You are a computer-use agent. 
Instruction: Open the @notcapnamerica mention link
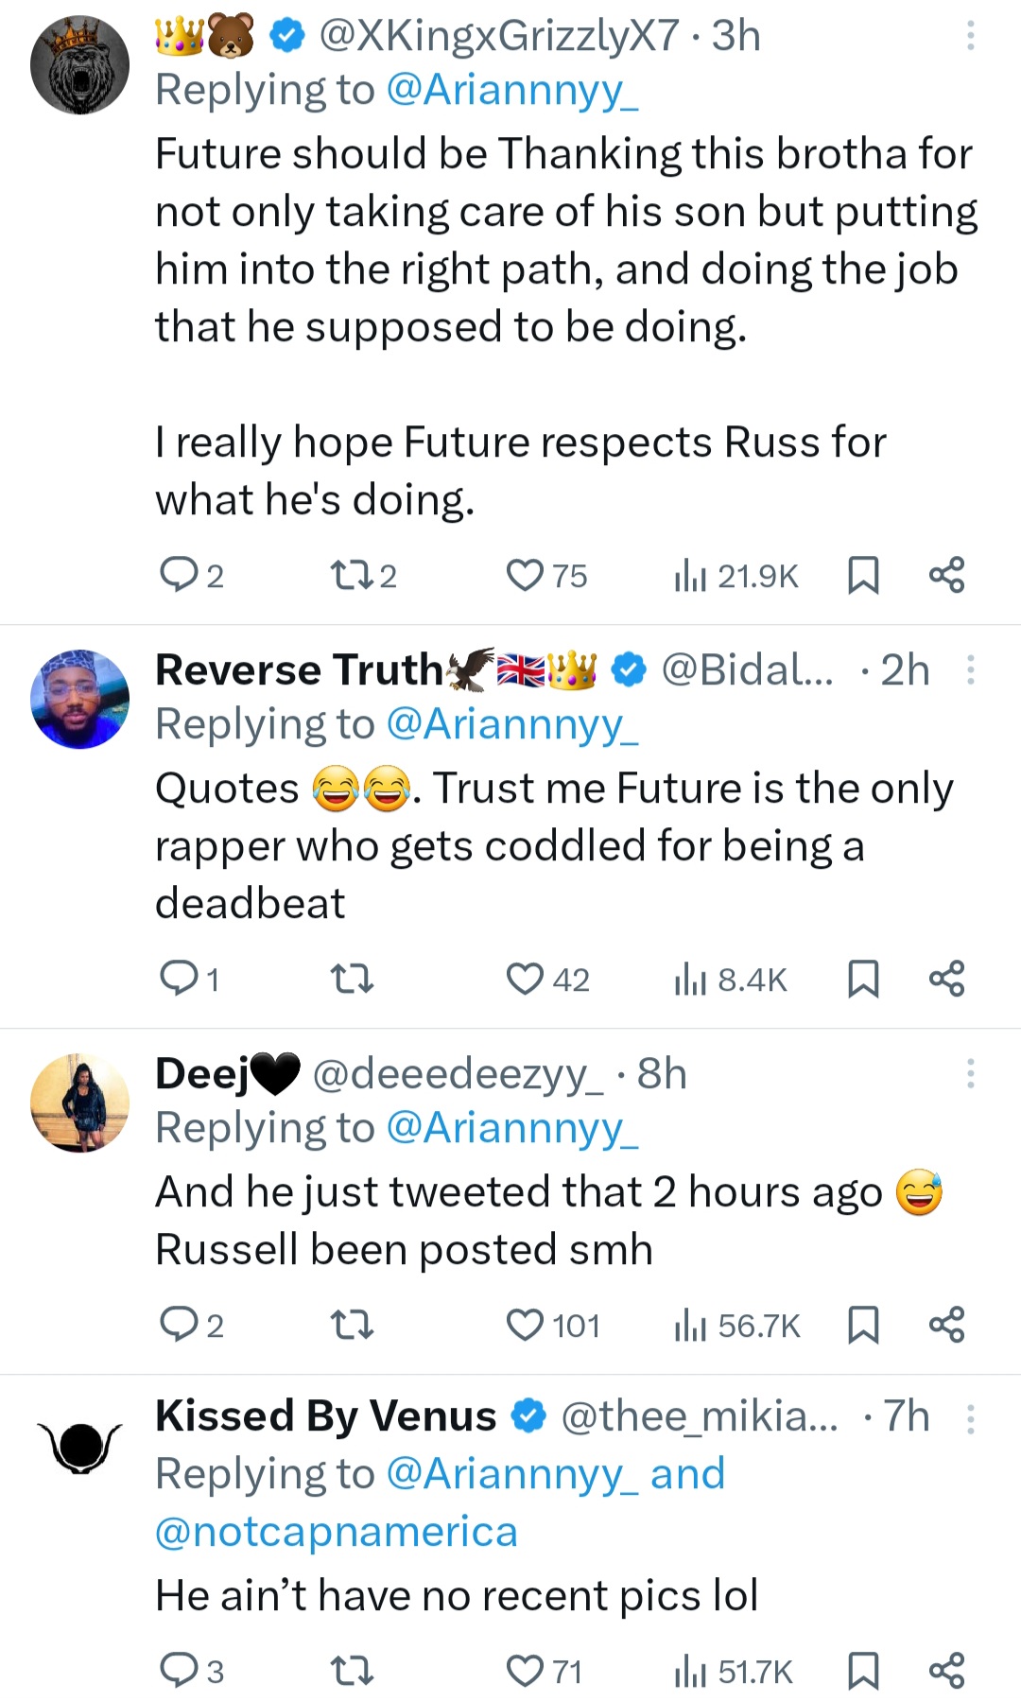click(336, 1532)
